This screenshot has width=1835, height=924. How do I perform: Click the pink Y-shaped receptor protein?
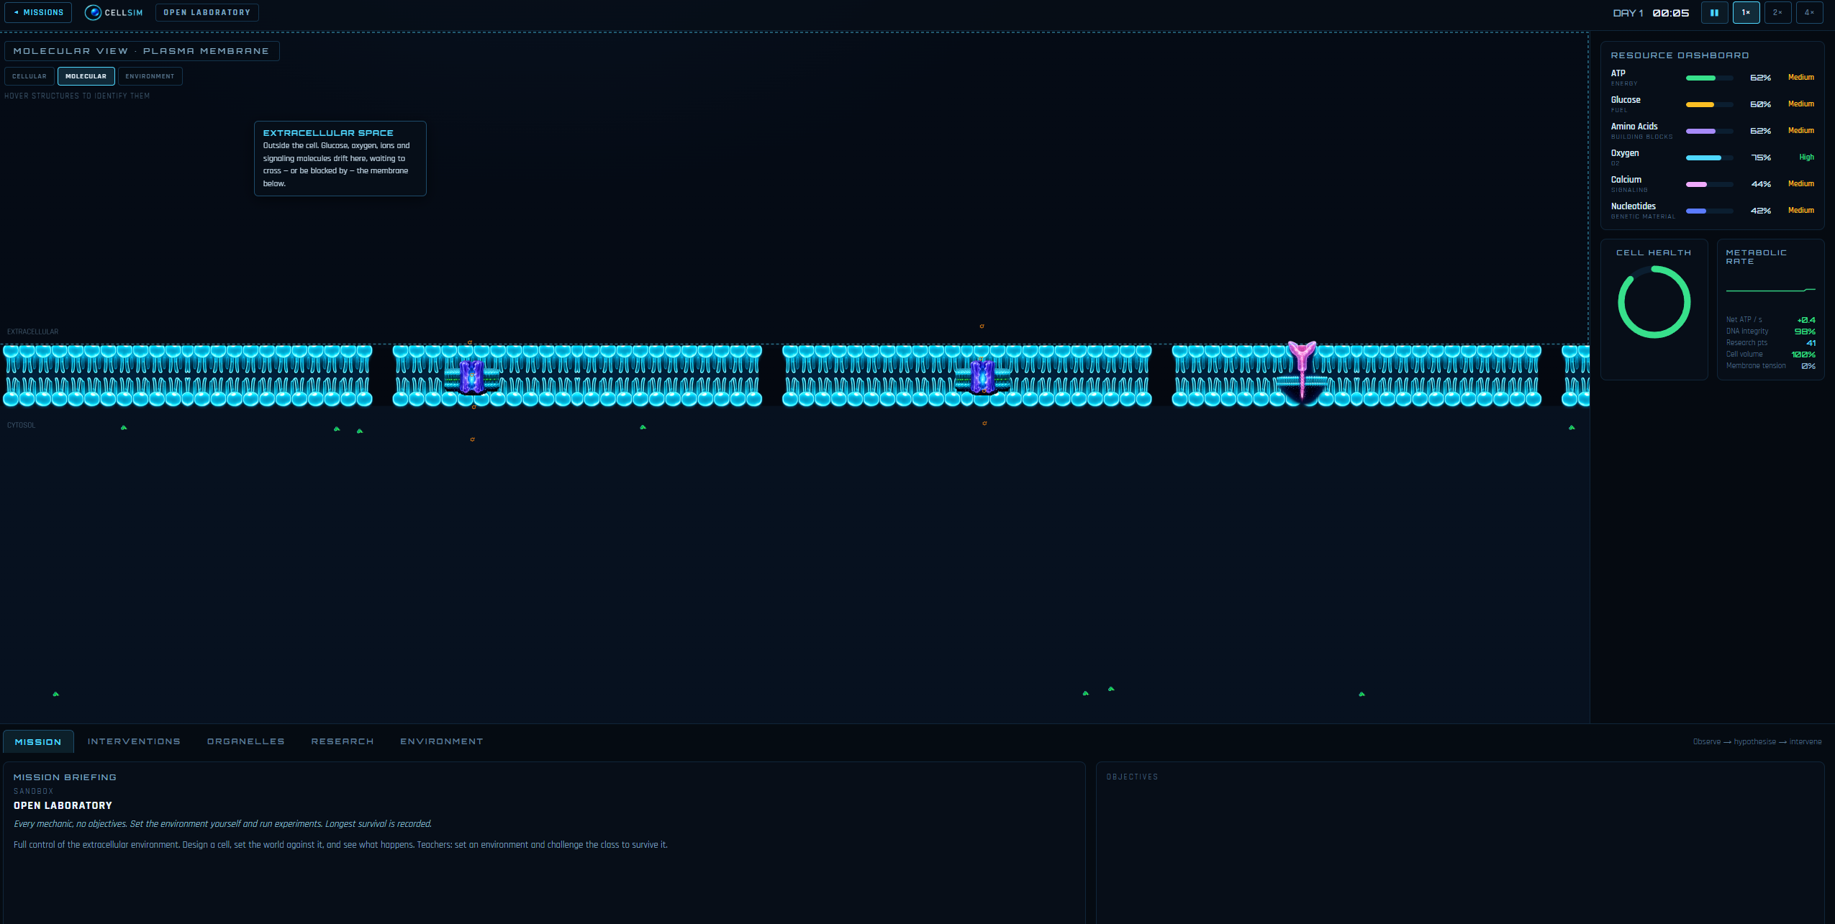pyautogui.click(x=1302, y=371)
